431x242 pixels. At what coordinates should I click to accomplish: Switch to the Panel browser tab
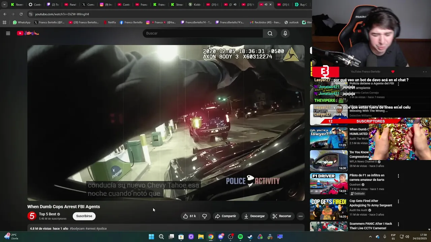tap(71, 5)
